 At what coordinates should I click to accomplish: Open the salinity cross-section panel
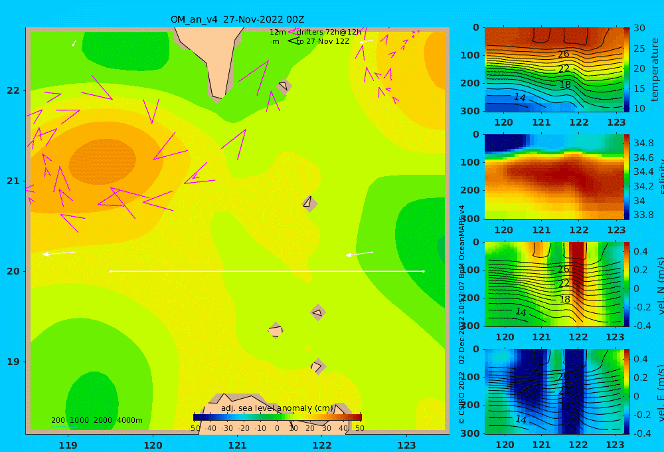coord(554,177)
